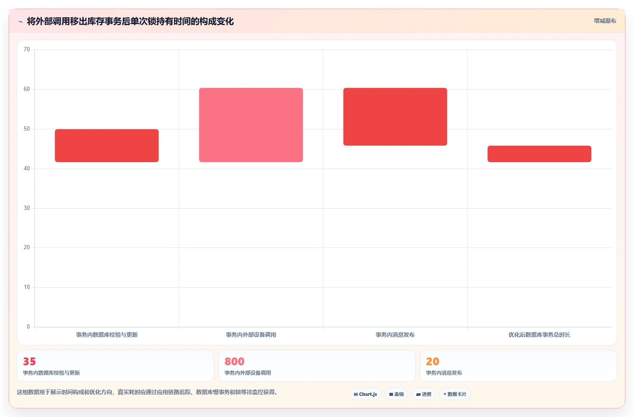
Task: Click the y-axis value 50
Action: pyautogui.click(x=27, y=129)
